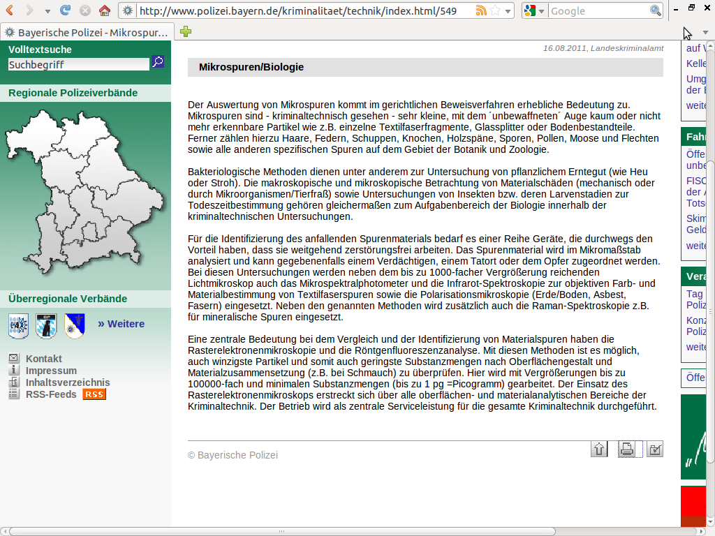Open the list all tabs dropdown

(705, 32)
